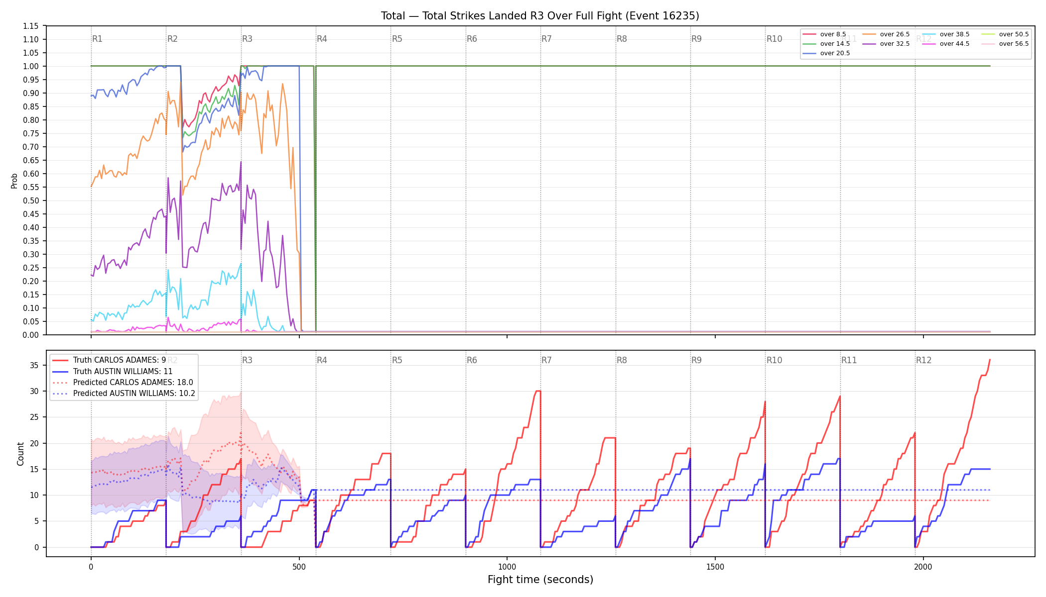The width and height of the screenshot is (1046, 597).
Task: Click the 'over 56.5' legend label
Action: pyautogui.click(x=1005, y=44)
